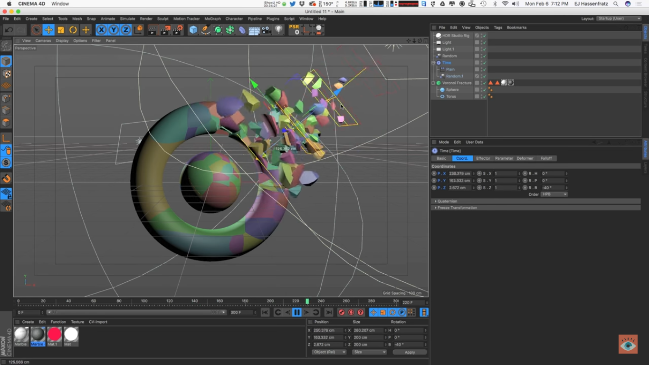The height and width of the screenshot is (365, 649).
Task: Open the Size mode dropdown
Action: [x=369, y=352]
